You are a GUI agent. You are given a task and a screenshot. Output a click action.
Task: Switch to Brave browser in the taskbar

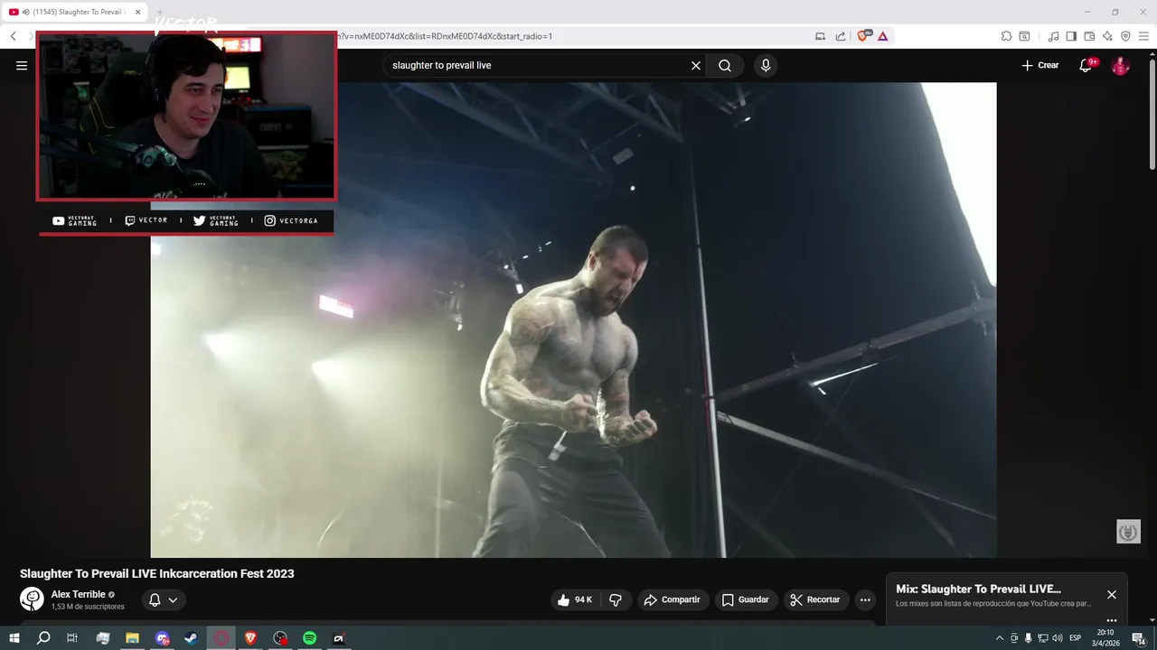(x=250, y=637)
